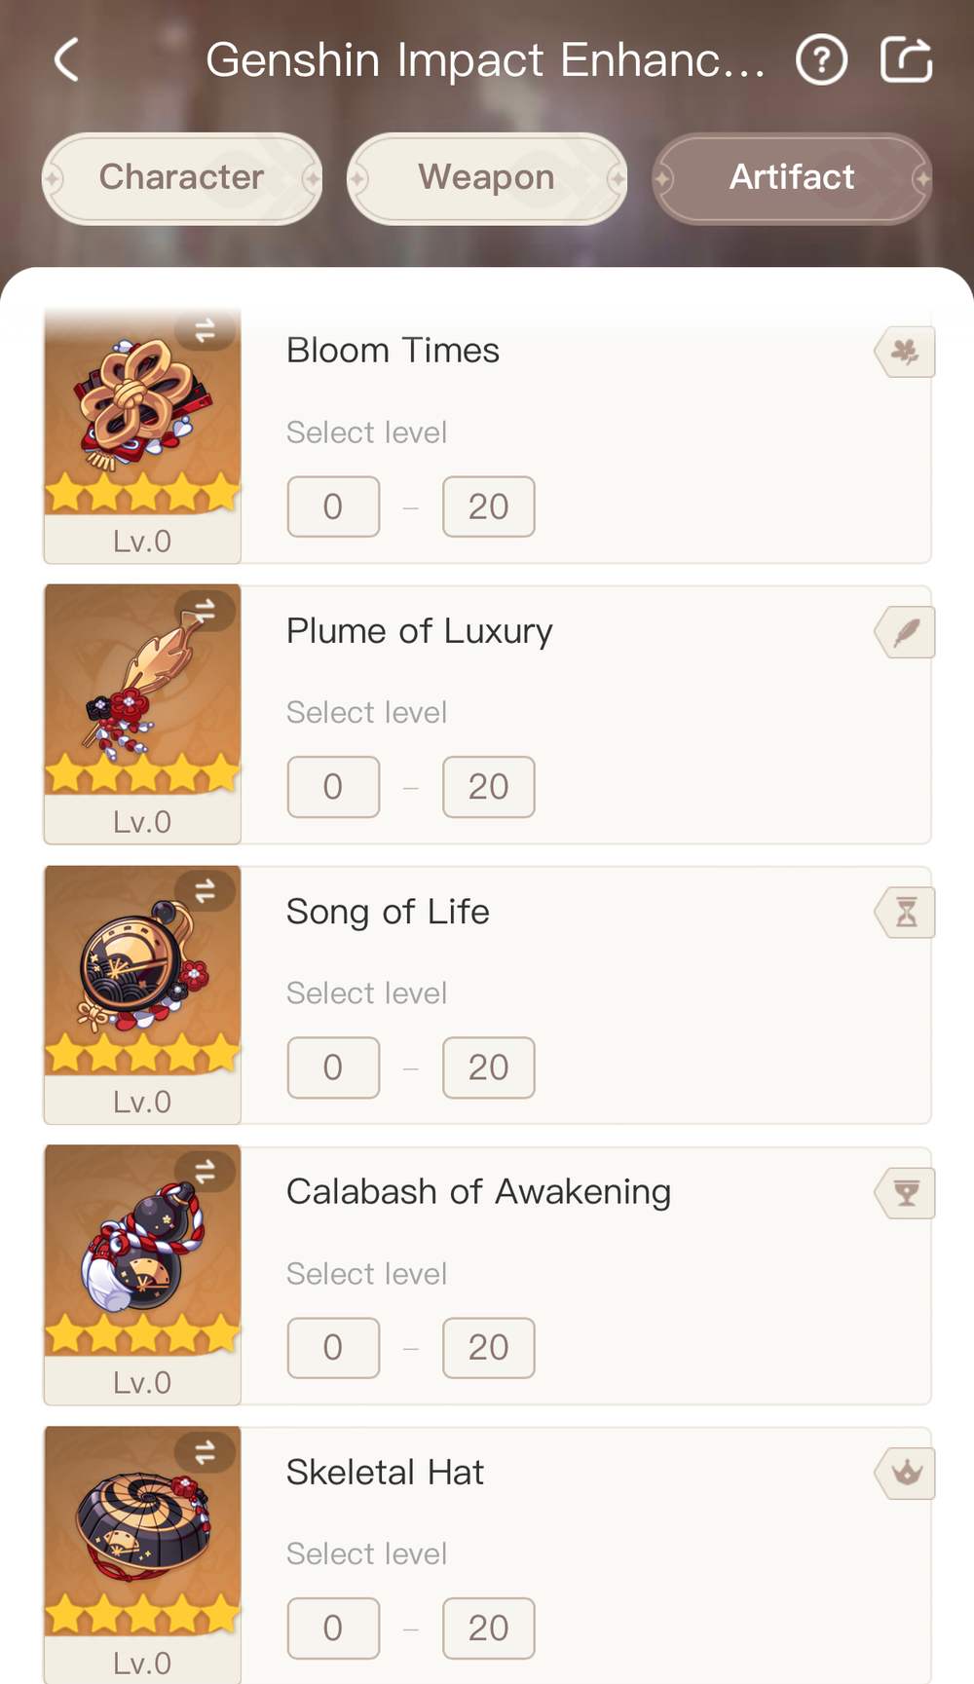Tap the feather slot icon beside Plume of Luxury
This screenshot has width=974, height=1684.
pyautogui.click(x=906, y=632)
